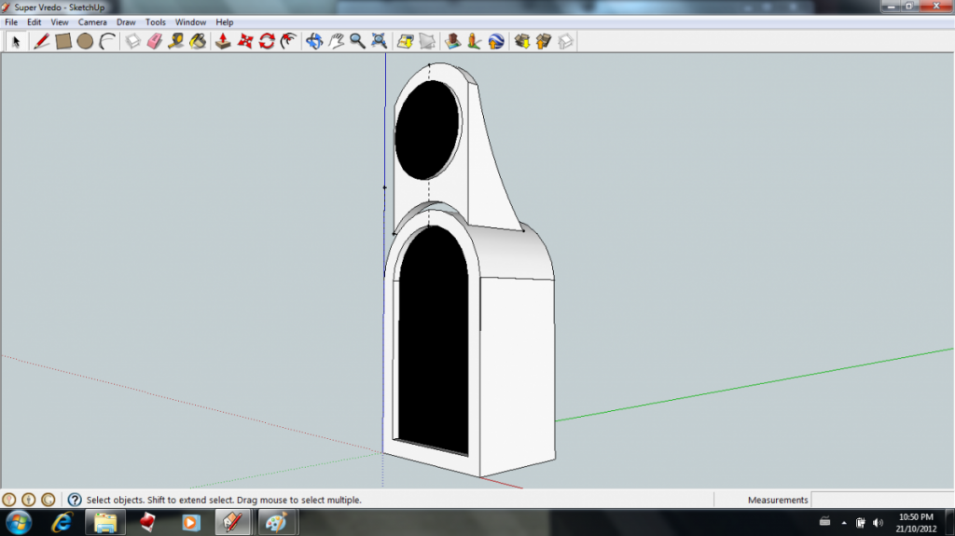Select the Offset tool
This screenshot has width=955, height=536.
coord(289,41)
